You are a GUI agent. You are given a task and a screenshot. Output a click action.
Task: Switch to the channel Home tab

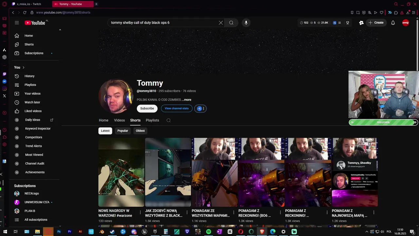103,120
